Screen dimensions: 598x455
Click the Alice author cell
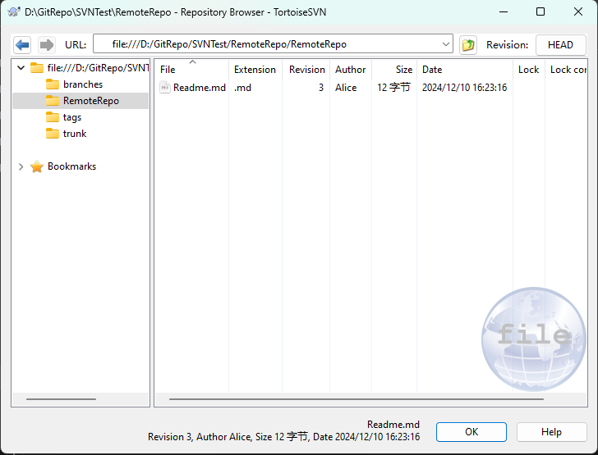pos(346,88)
